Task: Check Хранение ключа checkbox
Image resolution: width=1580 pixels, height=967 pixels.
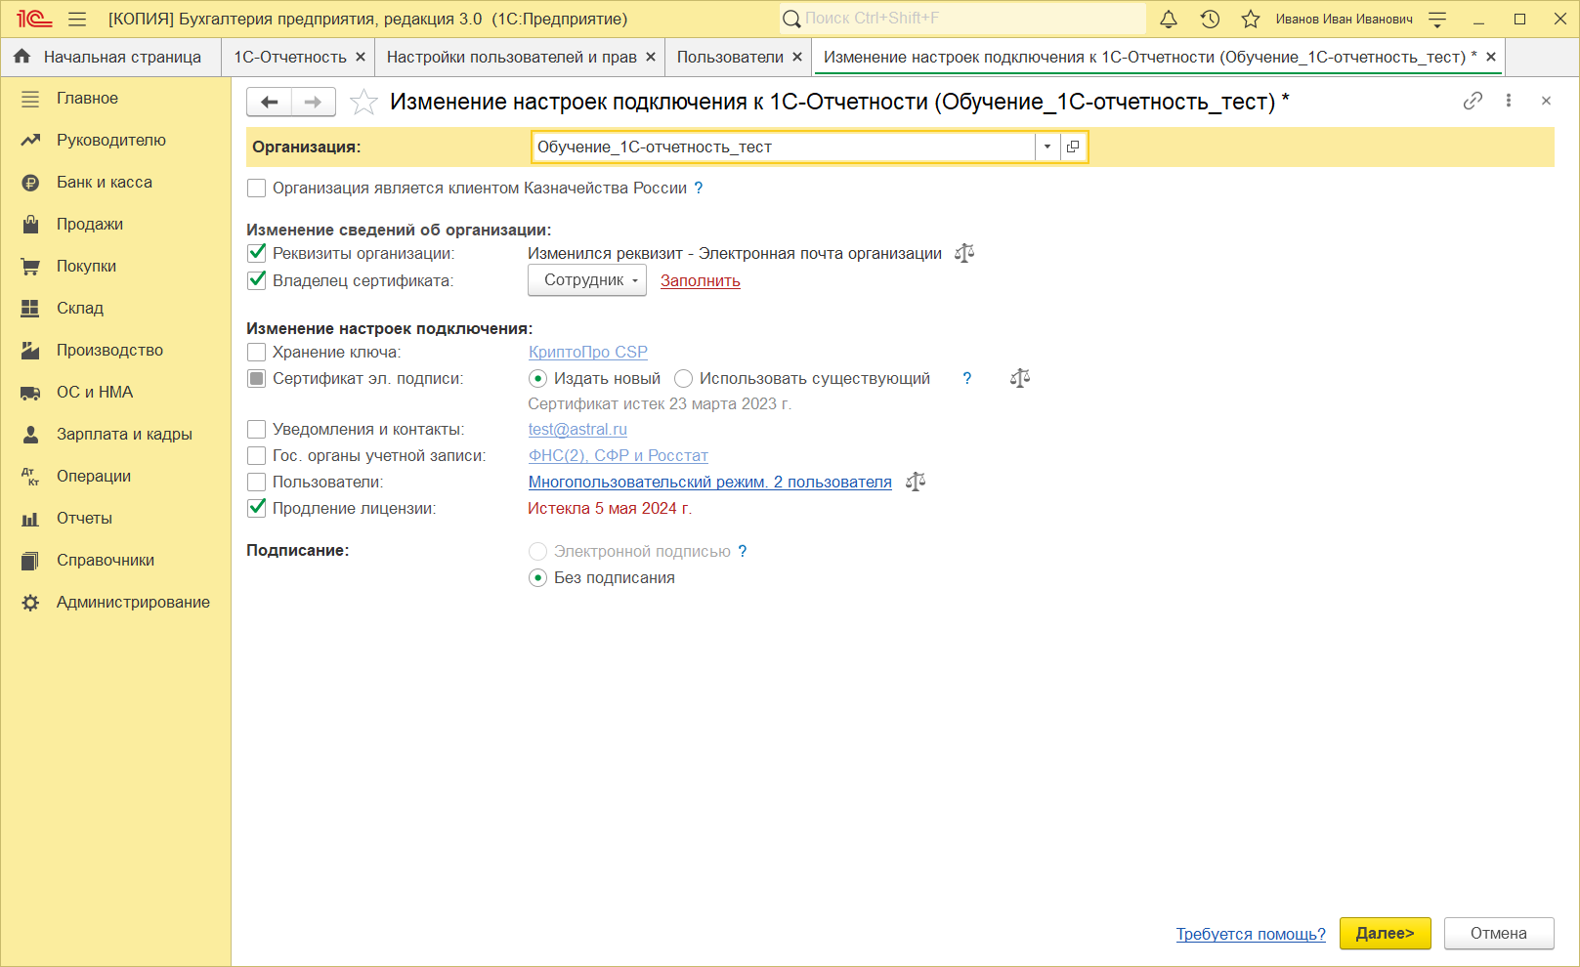Action: [257, 352]
